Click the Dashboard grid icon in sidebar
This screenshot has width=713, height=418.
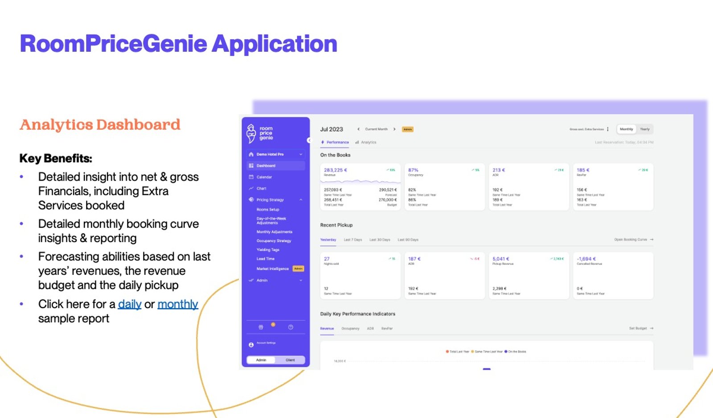coord(251,166)
